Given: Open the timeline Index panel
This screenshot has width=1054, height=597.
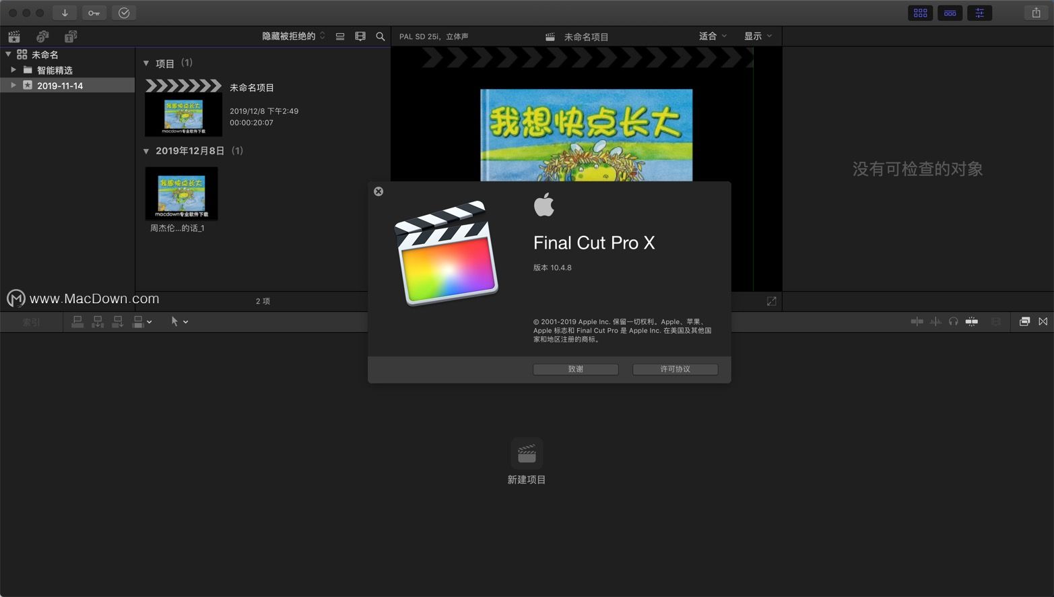Looking at the screenshot, I should [x=30, y=321].
